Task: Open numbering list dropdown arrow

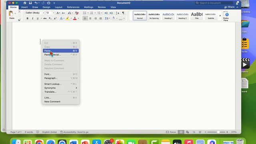Action: pyautogui.click(x=95, y=13)
